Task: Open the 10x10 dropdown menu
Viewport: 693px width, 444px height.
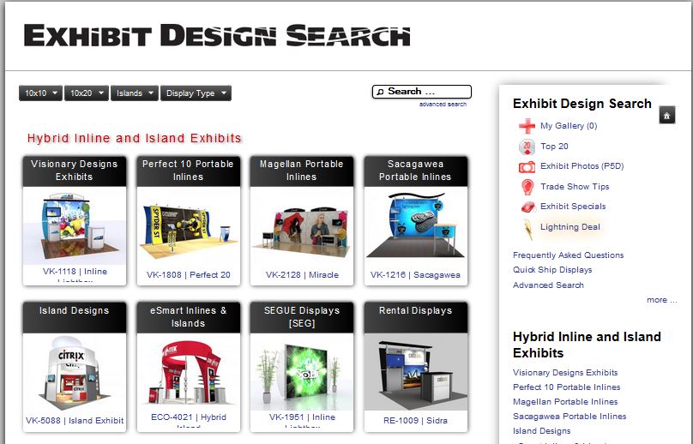Action: point(40,93)
